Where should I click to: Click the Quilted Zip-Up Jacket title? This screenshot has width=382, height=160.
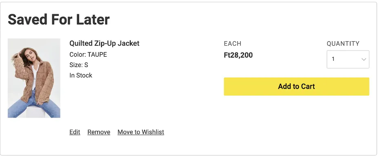click(x=104, y=43)
